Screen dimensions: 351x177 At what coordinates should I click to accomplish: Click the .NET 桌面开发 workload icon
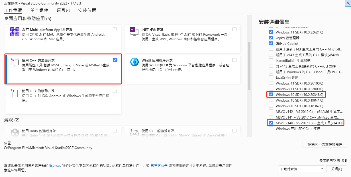tap(134, 32)
